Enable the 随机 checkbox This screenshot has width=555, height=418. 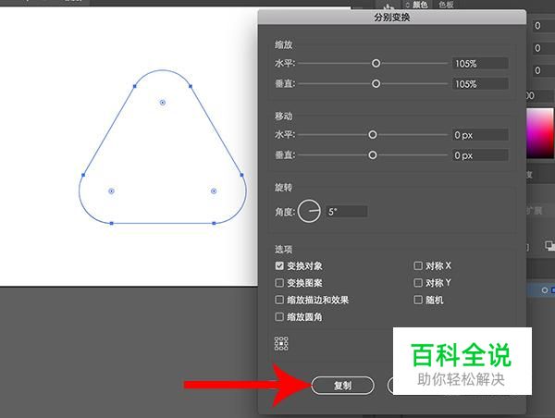[x=418, y=300]
